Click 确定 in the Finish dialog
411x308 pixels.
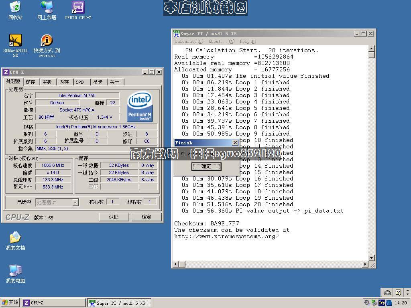[206, 166]
